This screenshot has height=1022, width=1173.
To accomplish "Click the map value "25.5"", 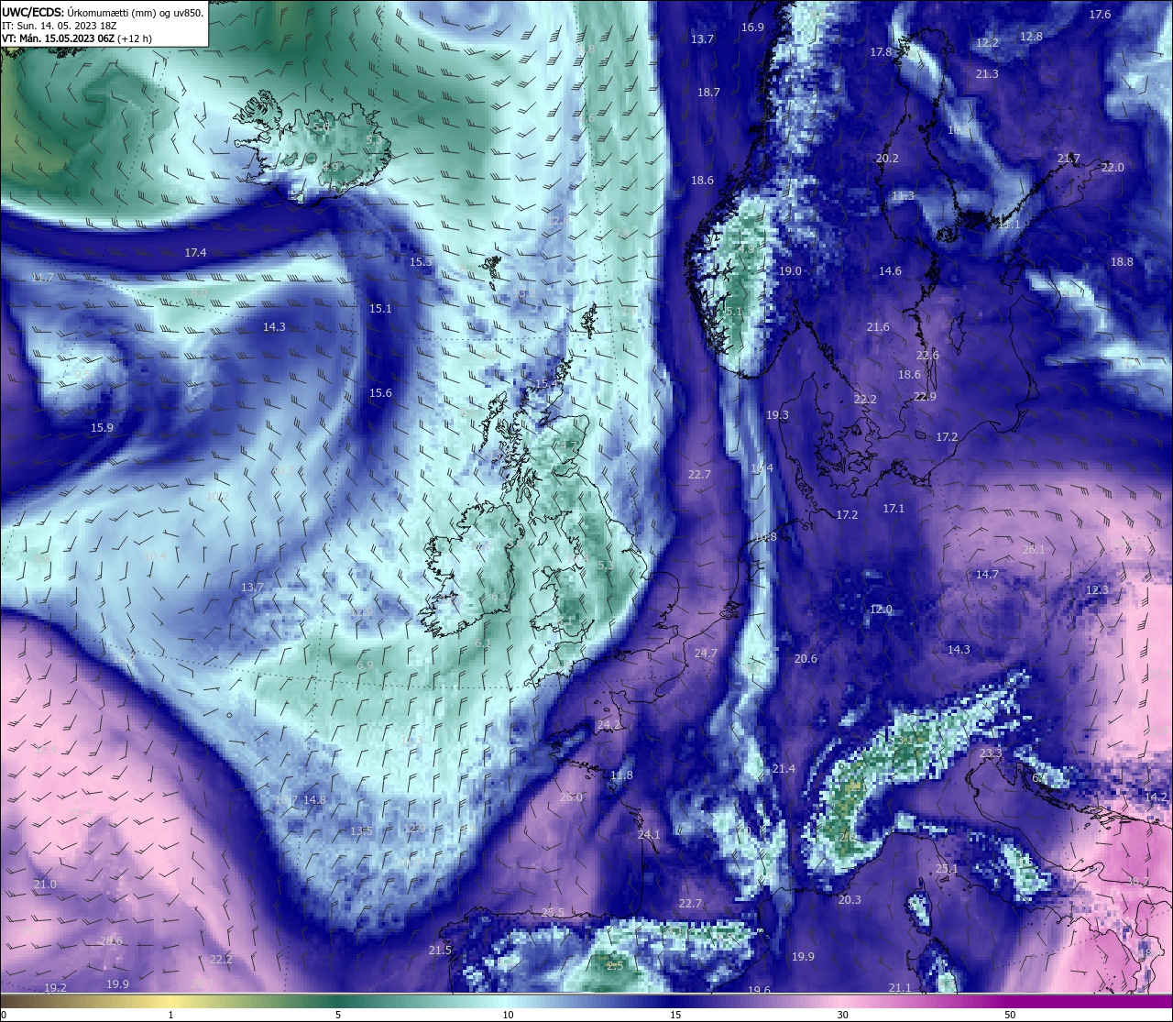I will point(553,912).
